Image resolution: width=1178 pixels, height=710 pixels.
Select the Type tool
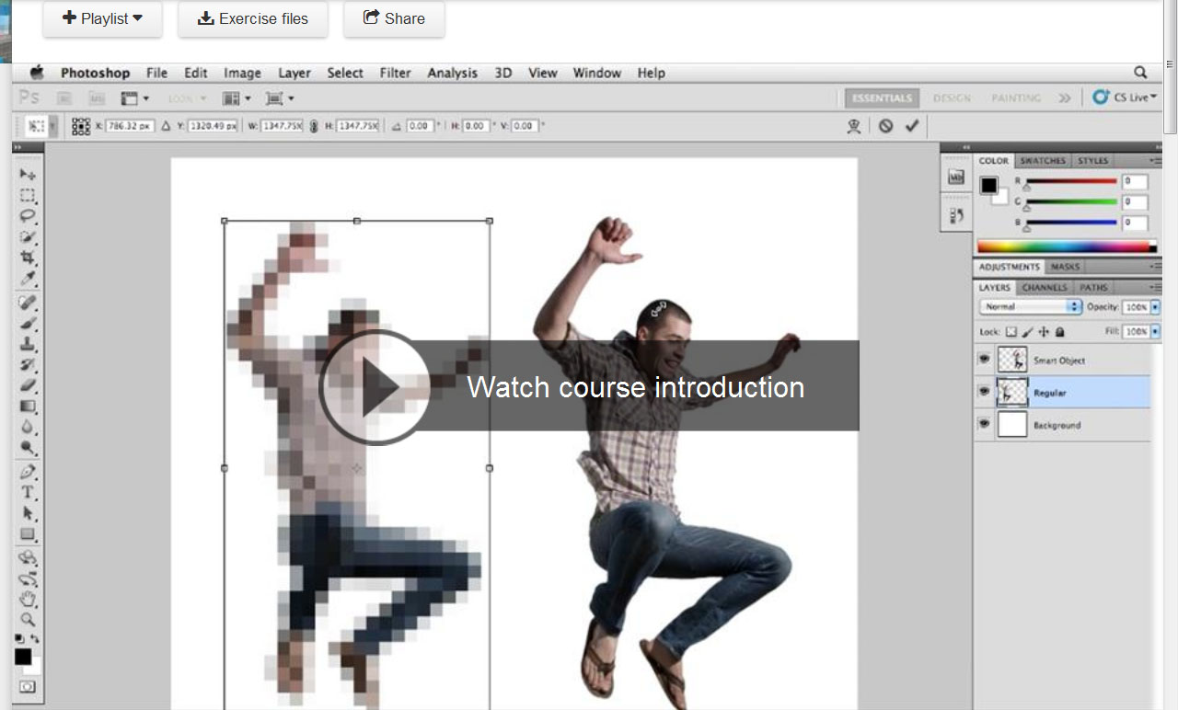(28, 493)
